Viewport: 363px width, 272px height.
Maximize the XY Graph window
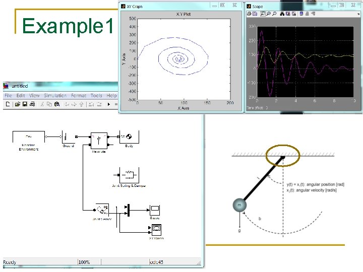click(222, 6)
